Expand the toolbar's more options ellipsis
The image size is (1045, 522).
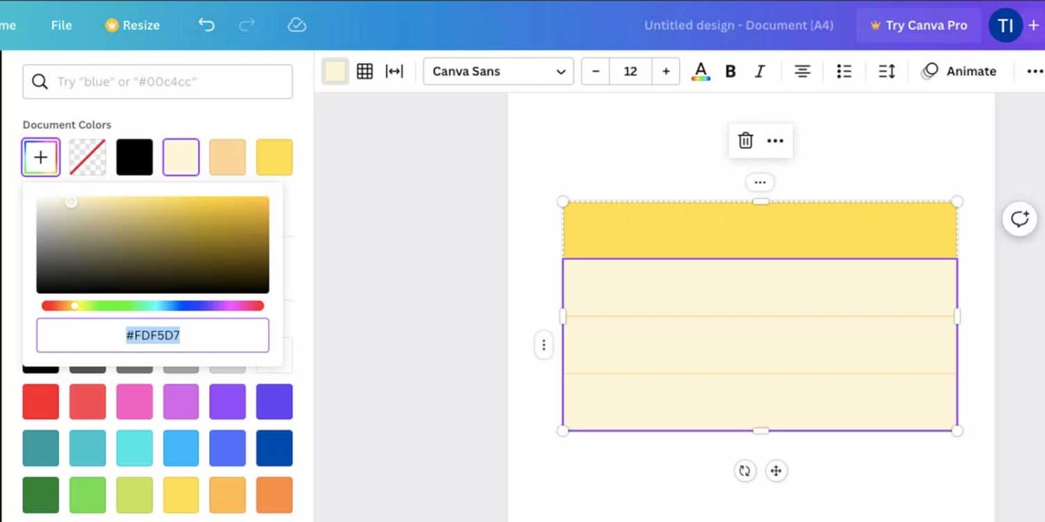pos(1034,72)
